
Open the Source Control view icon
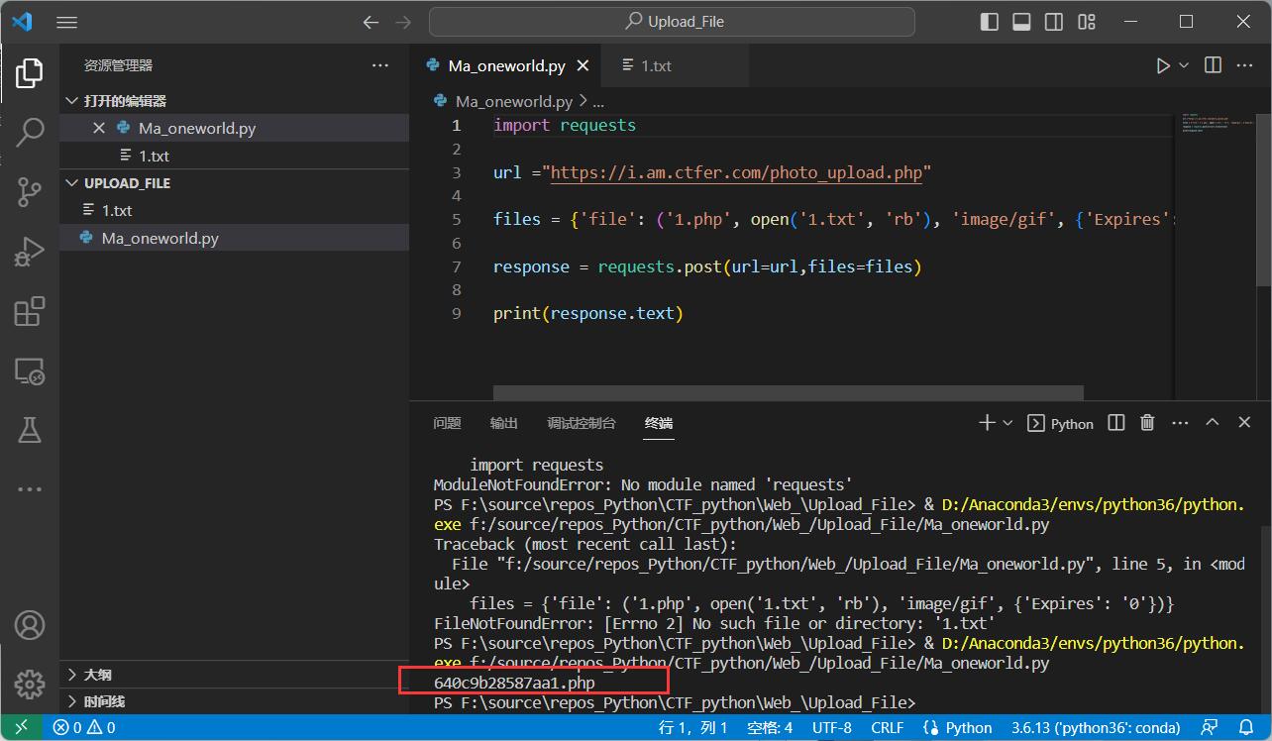(x=30, y=191)
